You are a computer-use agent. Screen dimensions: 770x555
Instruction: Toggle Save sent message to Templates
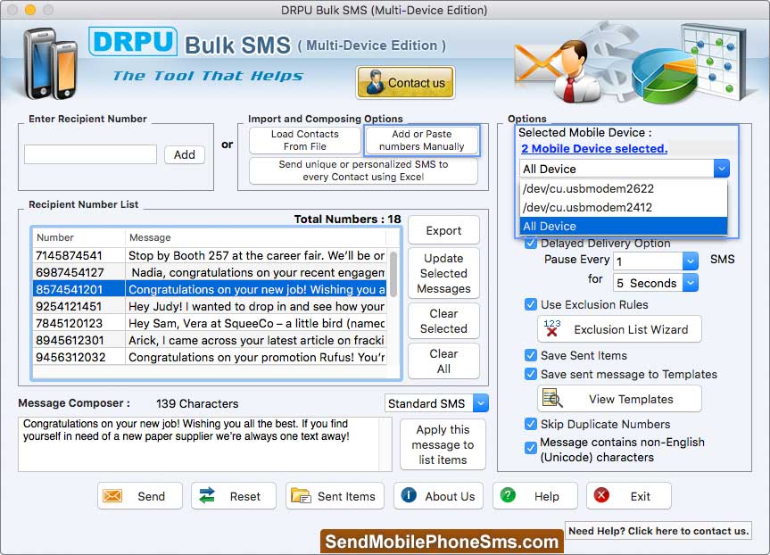pos(530,374)
